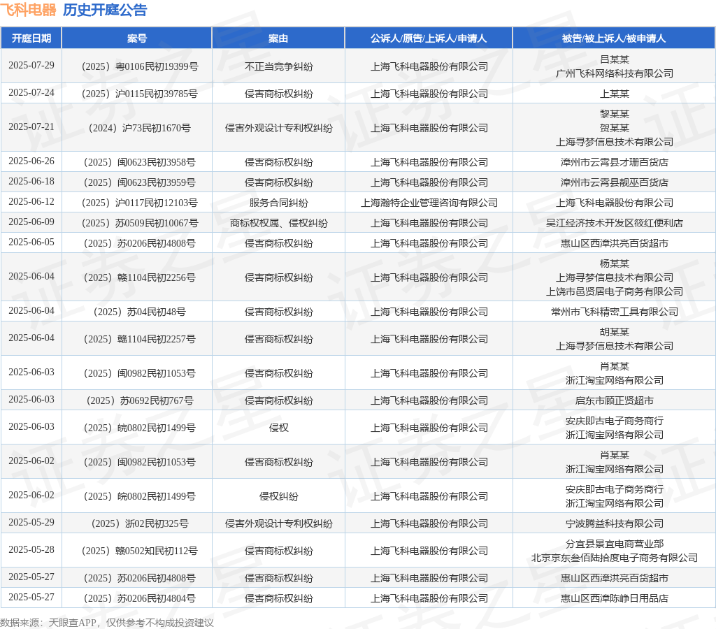
Task: Select plaintiff 上海瀚特企业管理咨询有限公司
Action: click(x=429, y=203)
